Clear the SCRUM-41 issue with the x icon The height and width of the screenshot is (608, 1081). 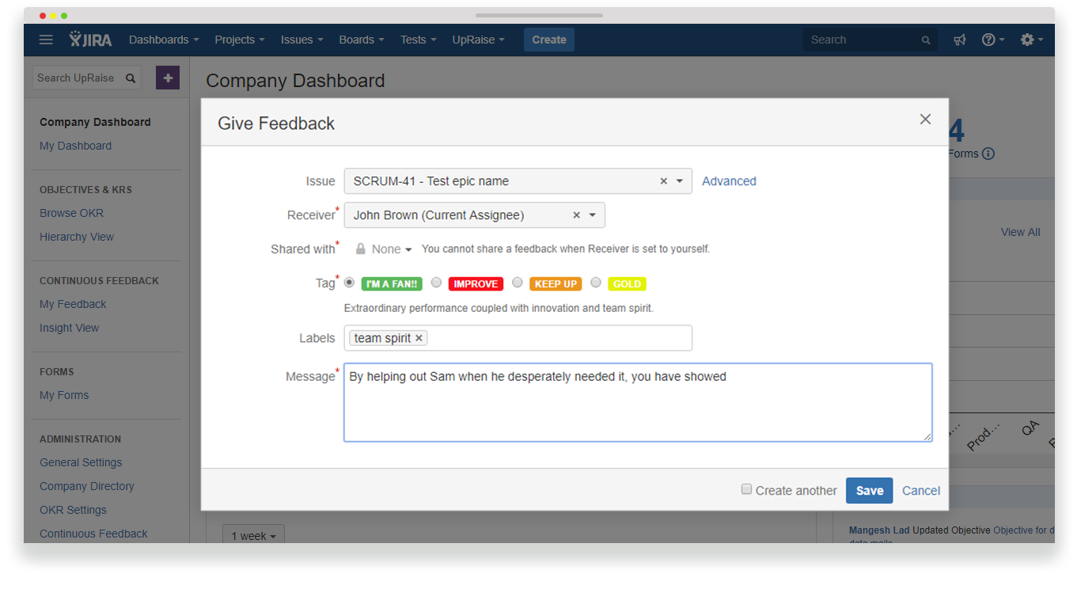[663, 180]
